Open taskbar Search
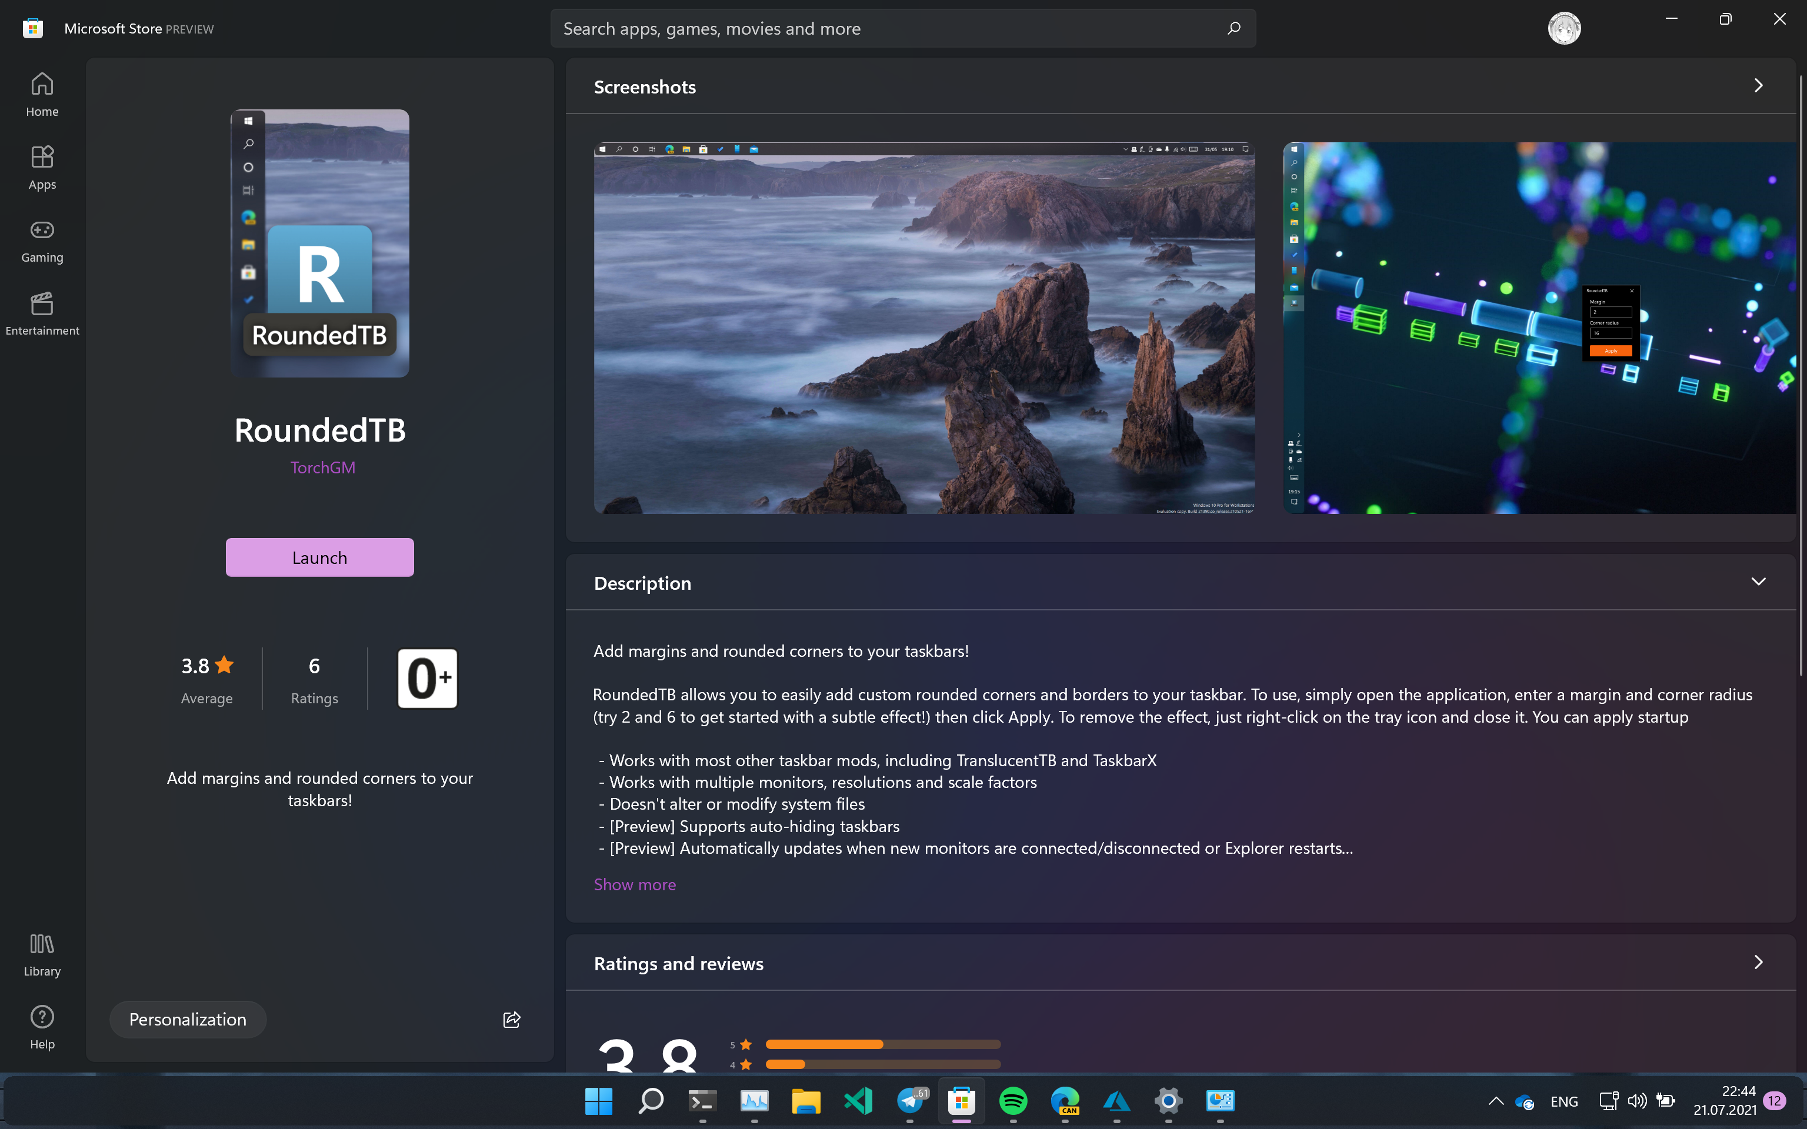This screenshot has height=1129, width=1807. click(x=651, y=1101)
